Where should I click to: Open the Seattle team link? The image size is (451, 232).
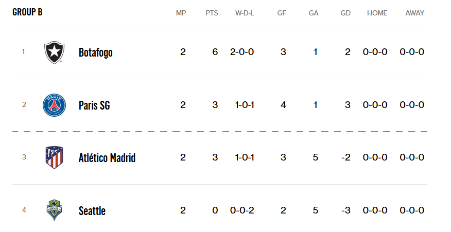(x=92, y=211)
